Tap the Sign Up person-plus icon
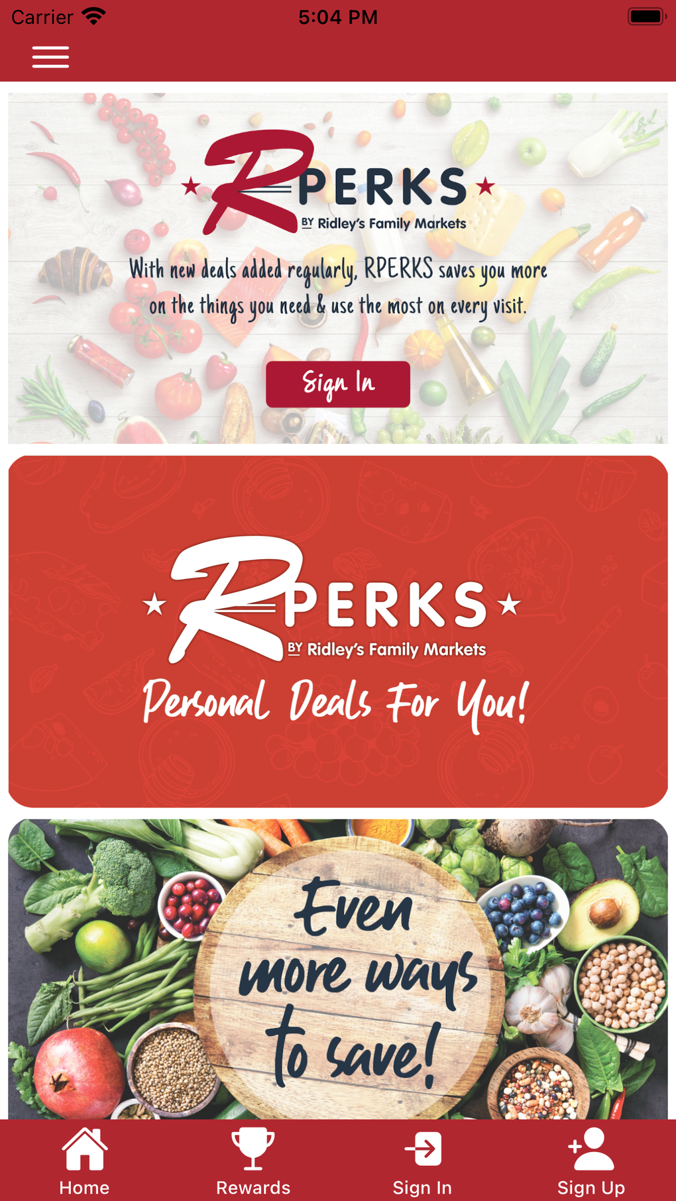This screenshot has height=1201, width=676. 591,1149
